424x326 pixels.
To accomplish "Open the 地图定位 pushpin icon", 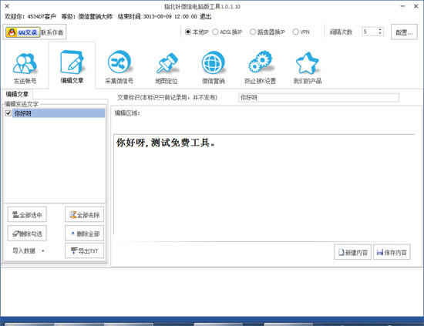I will coord(167,63).
